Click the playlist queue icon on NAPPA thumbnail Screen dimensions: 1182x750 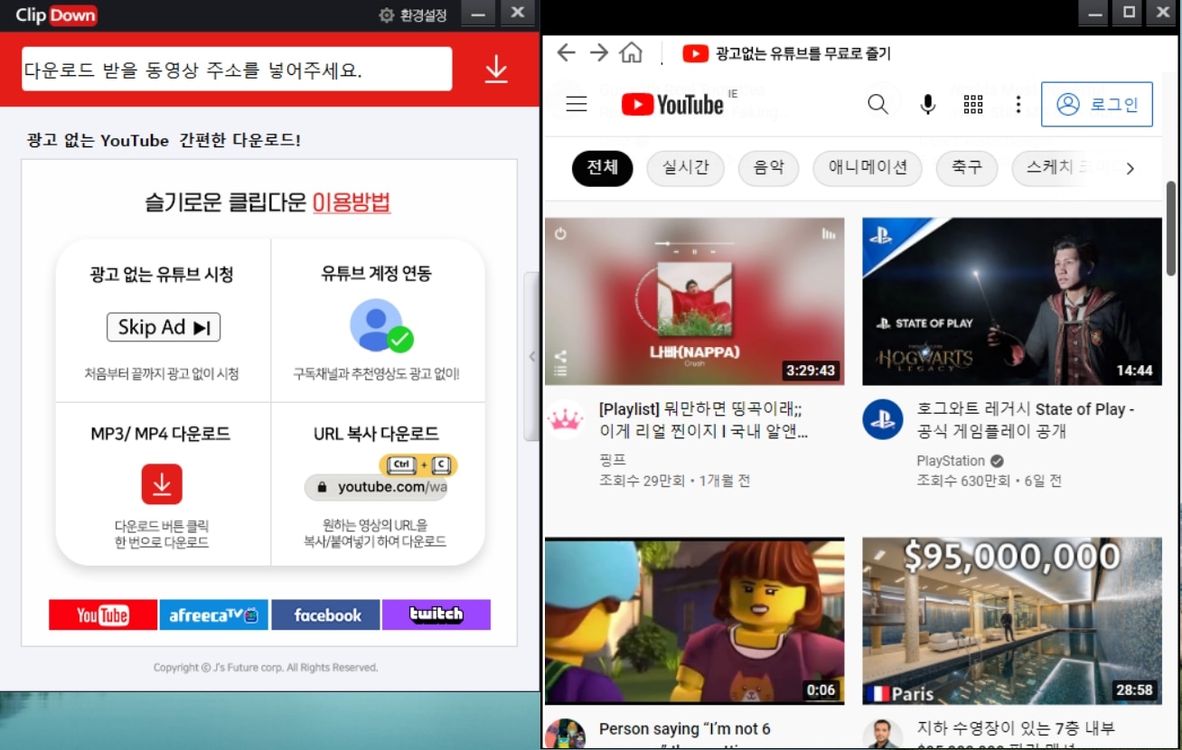(x=559, y=371)
